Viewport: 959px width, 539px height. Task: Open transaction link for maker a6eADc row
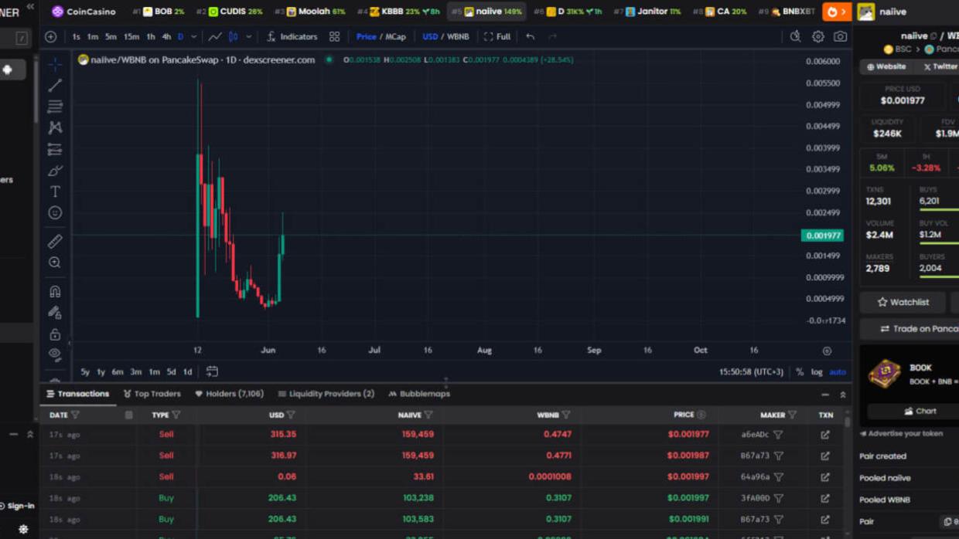click(x=825, y=435)
